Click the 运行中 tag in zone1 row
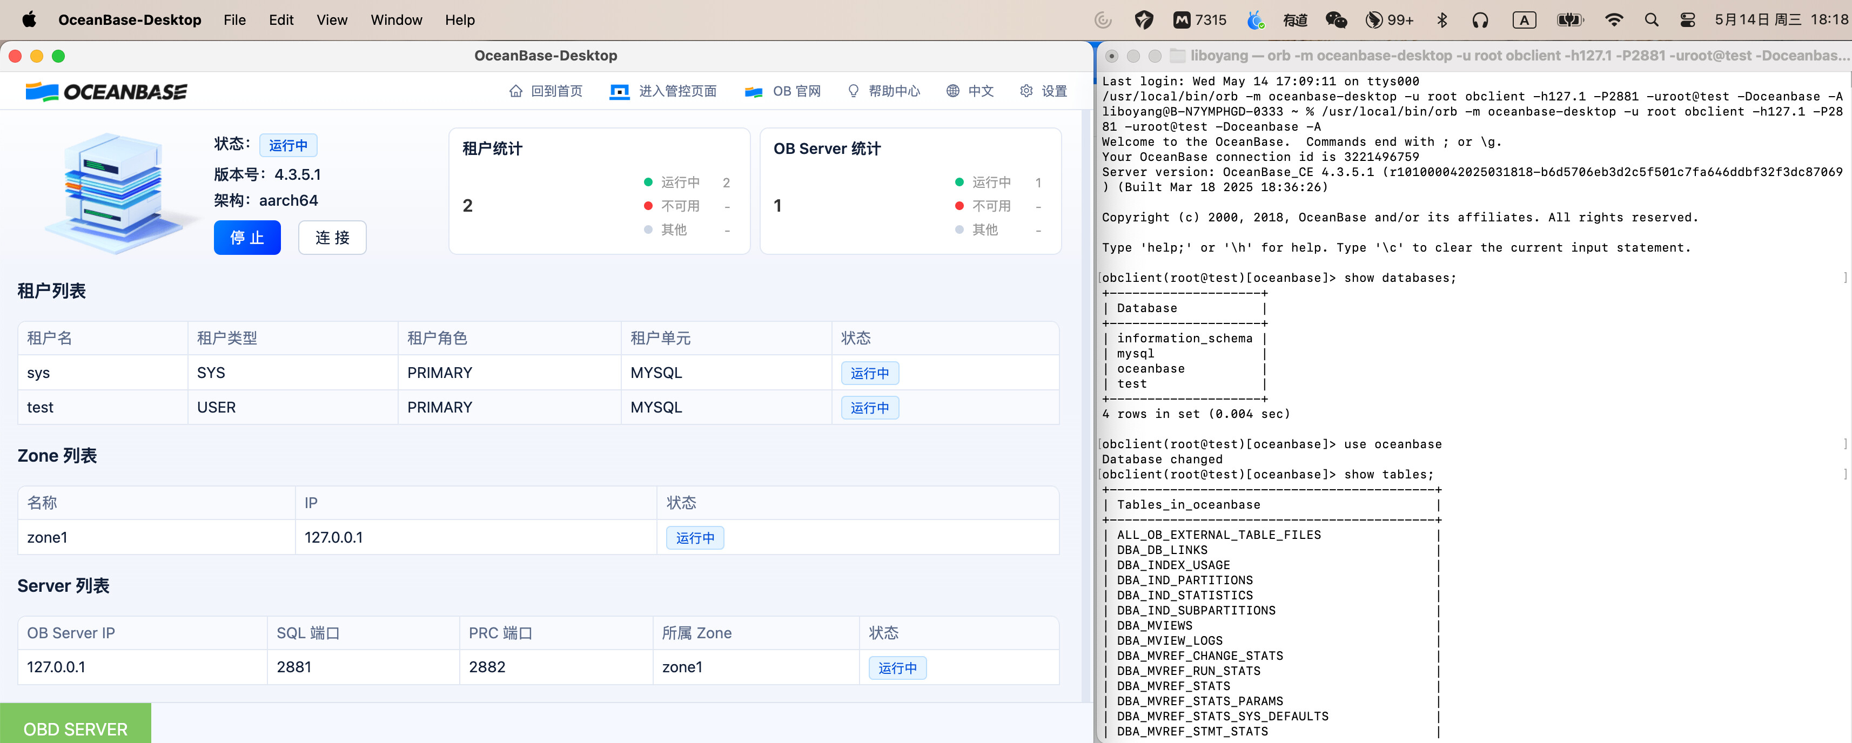Screen dimensions: 1852x743 coord(695,537)
